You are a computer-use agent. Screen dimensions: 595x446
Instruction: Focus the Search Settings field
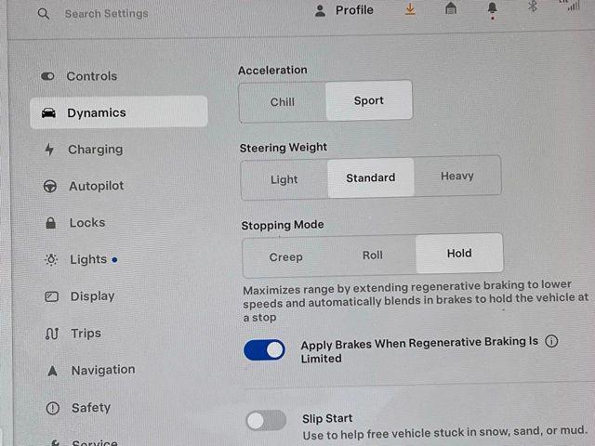tap(106, 14)
